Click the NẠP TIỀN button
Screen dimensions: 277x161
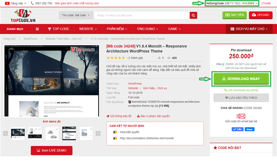(x=235, y=15)
